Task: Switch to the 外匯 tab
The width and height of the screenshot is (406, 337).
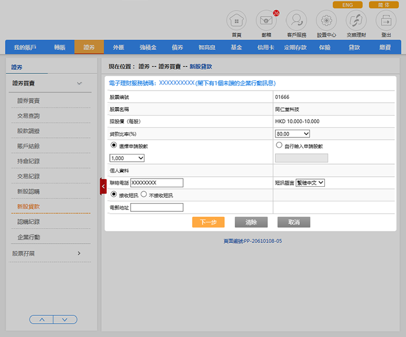Action: tap(118, 47)
